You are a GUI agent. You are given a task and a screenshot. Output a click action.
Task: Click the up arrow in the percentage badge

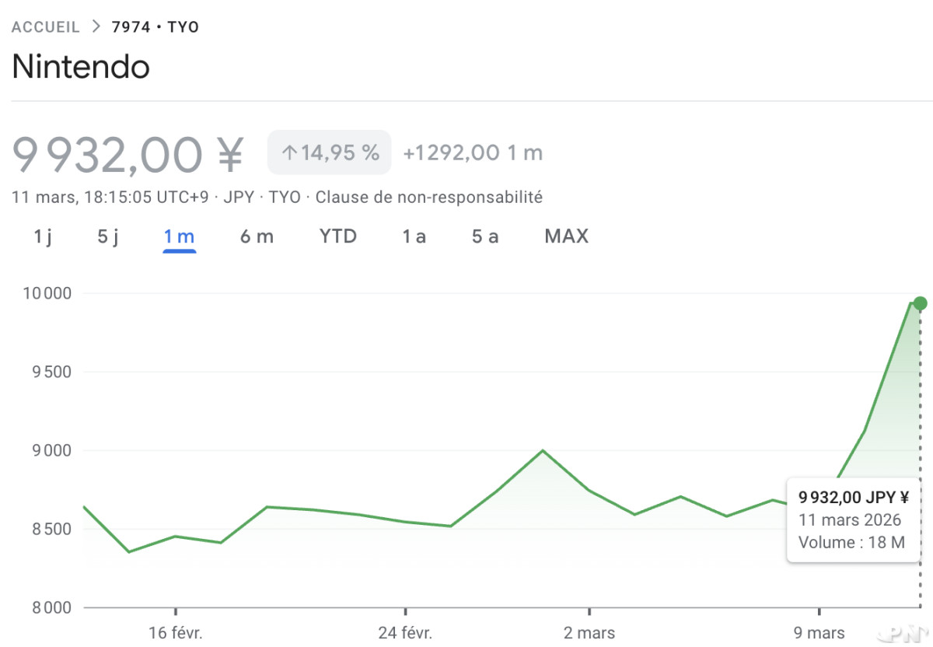tap(288, 152)
